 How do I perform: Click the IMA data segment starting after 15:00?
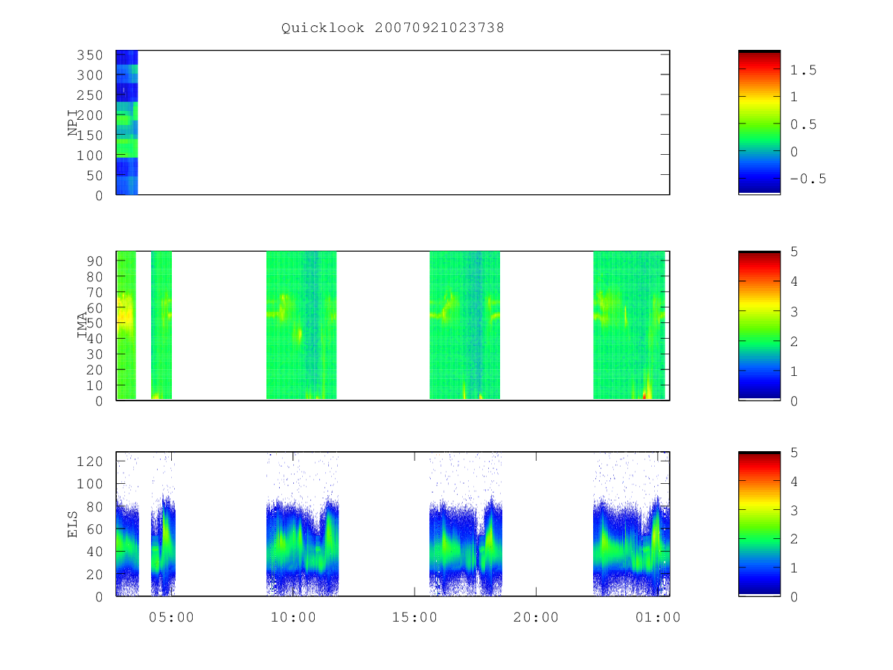(464, 325)
